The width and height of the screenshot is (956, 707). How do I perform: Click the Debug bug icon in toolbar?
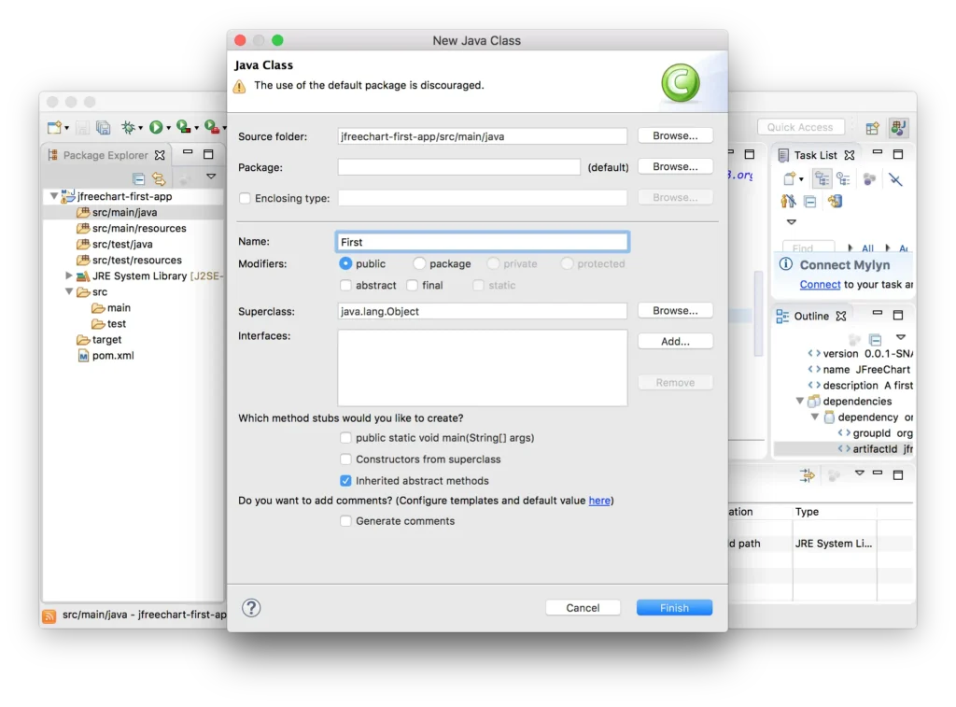click(128, 127)
